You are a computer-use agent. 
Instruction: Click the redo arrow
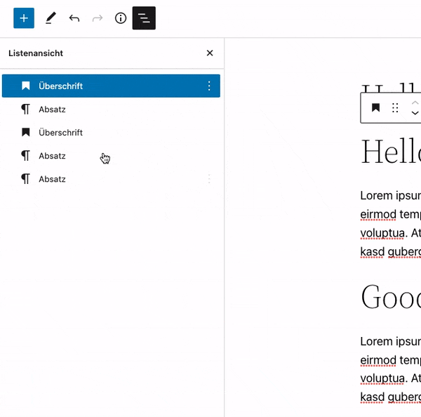pos(98,18)
